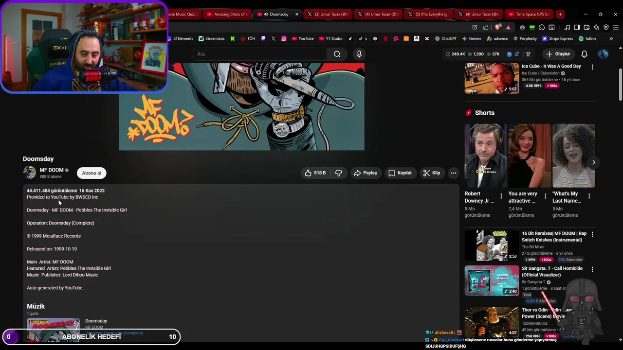Open options for the Robert Downey Jr Short
This screenshot has height=350, width=623.
pyautogui.click(x=501, y=196)
